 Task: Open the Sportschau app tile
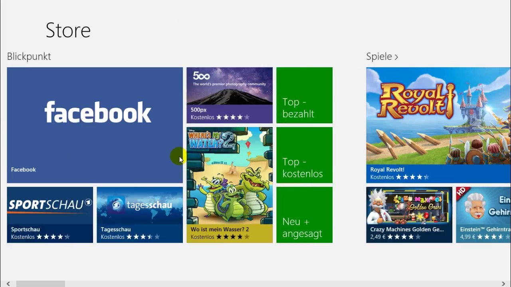click(50, 215)
